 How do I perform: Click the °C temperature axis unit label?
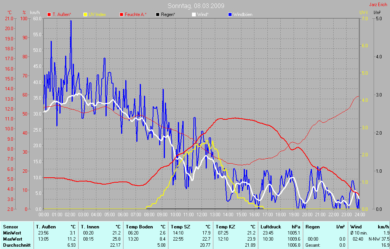(x=10, y=13)
